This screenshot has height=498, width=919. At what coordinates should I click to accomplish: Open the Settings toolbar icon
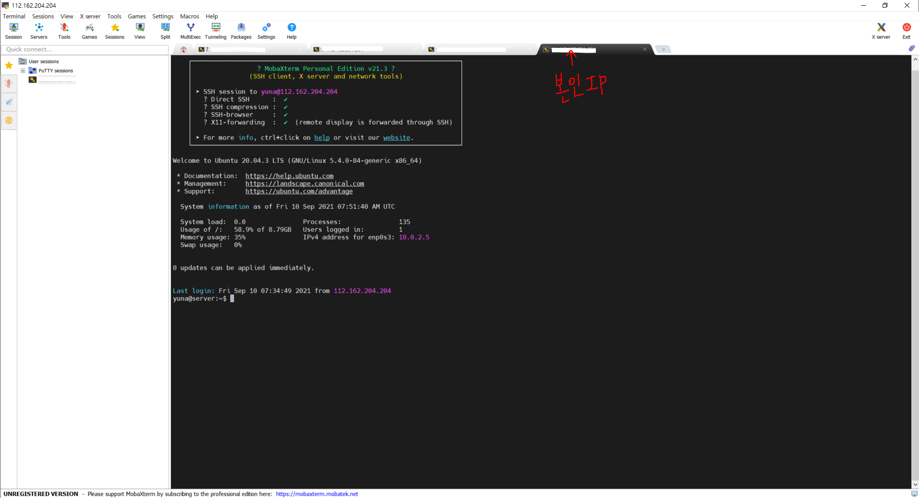266,31
